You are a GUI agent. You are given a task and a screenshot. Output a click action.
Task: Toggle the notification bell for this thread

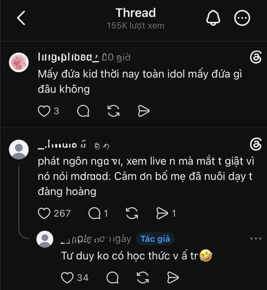[x=213, y=18]
